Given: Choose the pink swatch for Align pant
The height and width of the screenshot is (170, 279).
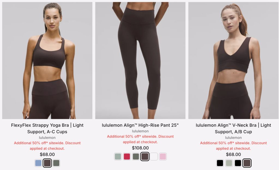Looking at the screenshot, I should tap(163, 156).
